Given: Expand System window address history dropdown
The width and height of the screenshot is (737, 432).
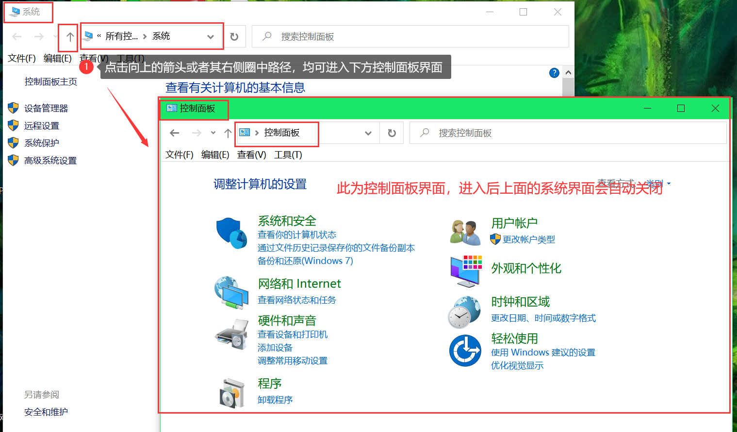Looking at the screenshot, I should tap(211, 37).
